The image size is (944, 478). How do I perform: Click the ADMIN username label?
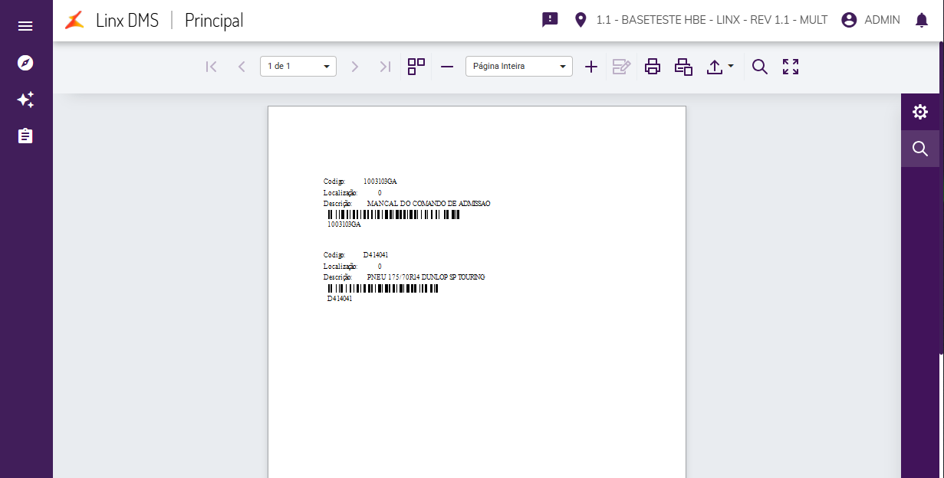(x=882, y=20)
